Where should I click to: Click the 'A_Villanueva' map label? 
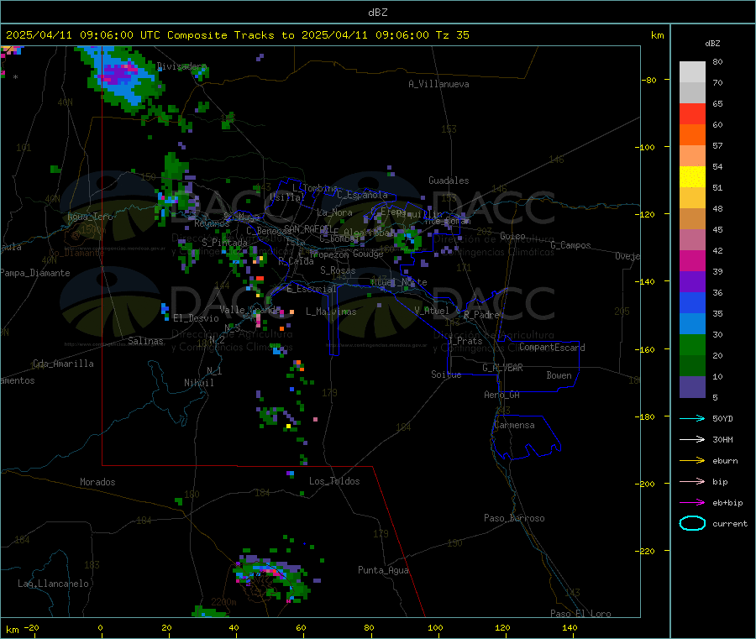(438, 84)
